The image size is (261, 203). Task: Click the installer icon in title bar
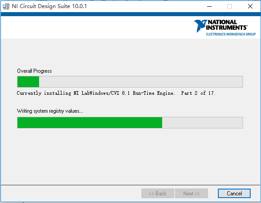[x=6, y=6]
